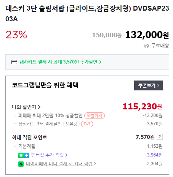Click the free shipping truck icon

146,46
